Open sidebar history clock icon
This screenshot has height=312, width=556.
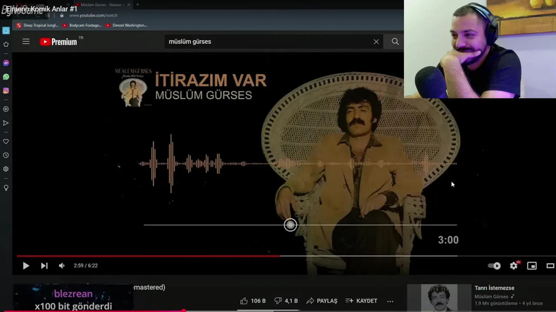[6, 155]
